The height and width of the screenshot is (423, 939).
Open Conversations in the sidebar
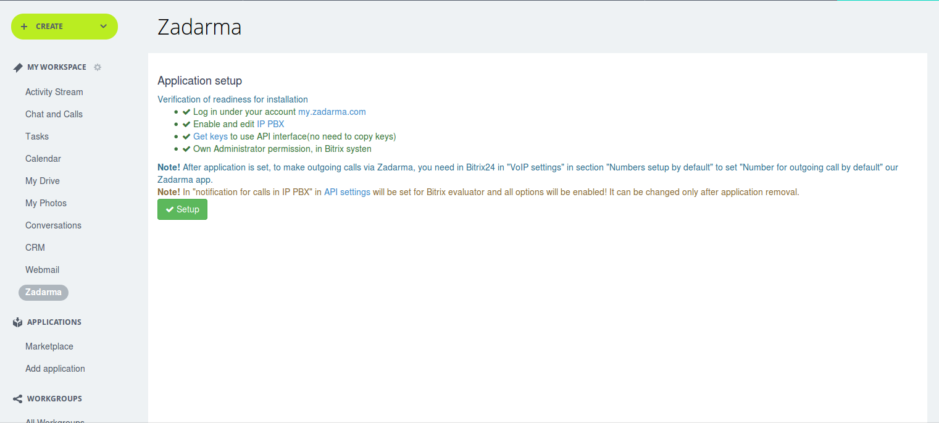coord(53,225)
